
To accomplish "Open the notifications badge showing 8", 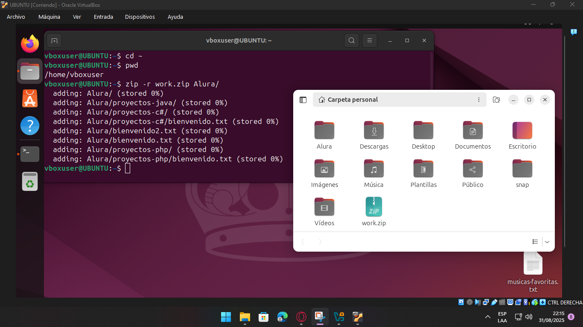I will 571,317.
